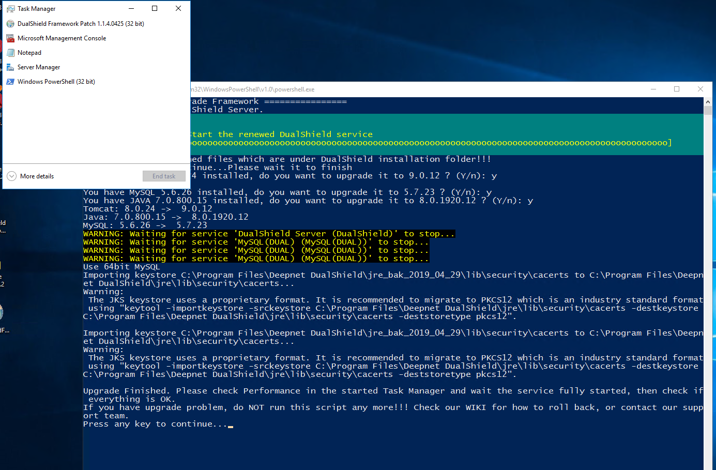This screenshot has width=716, height=470.
Task: Minimize the Task Manager window
Action: (131, 9)
